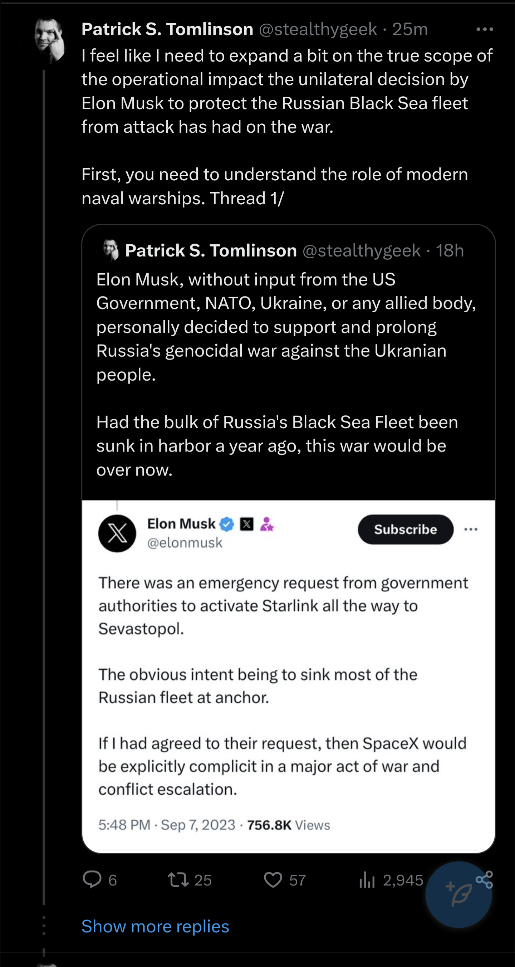Open Patrick S. Tomlinson's profile avatar
The height and width of the screenshot is (967, 515).
click(x=50, y=40)
